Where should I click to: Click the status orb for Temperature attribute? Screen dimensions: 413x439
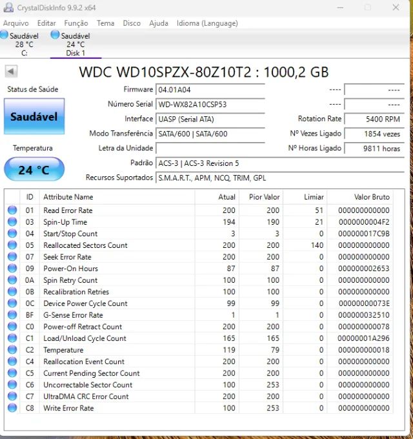point(12,349)
